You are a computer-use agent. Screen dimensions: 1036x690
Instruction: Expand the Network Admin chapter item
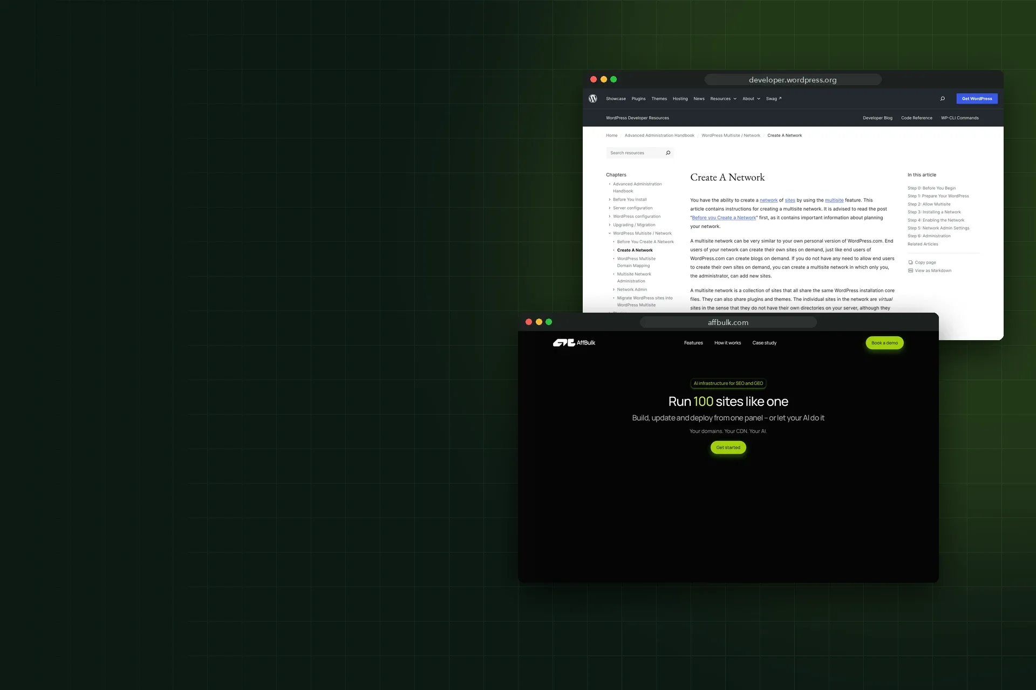[x=614, y=289]
